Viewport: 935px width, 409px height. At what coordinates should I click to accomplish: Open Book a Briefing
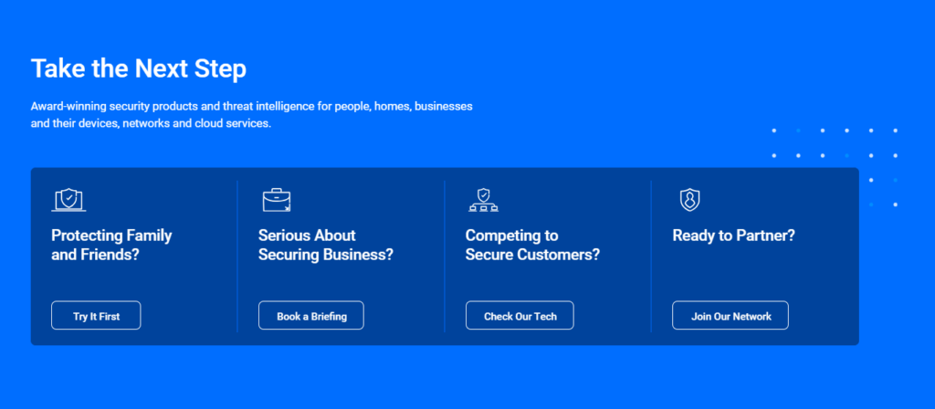[x=310, y=315]
